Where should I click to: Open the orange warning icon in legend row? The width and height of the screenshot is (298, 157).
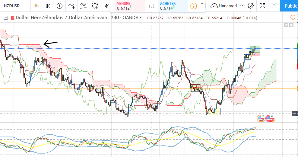293,17
